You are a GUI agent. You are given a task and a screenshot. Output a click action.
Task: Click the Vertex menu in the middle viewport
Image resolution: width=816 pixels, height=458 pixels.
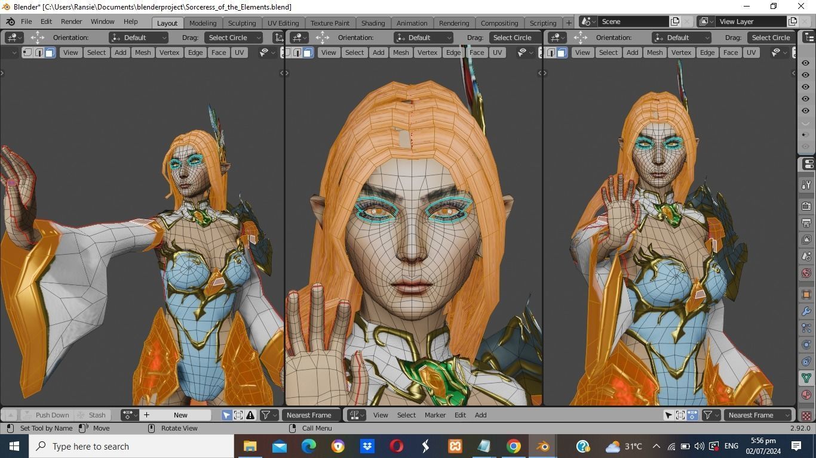tap(427, 52)
